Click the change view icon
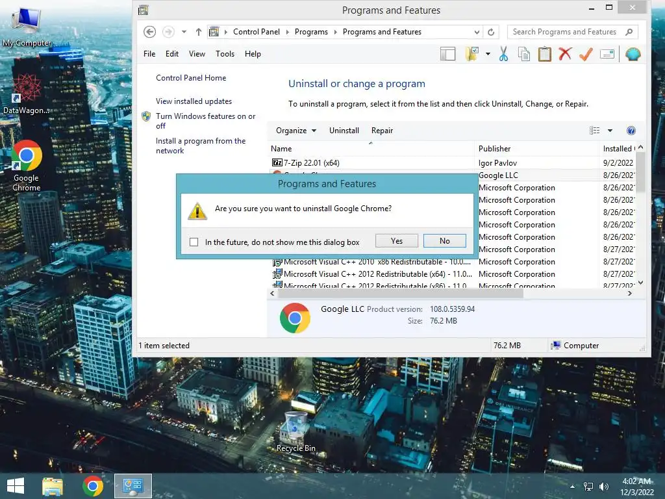This screenshot has height=499, width=665. (595, 131)
